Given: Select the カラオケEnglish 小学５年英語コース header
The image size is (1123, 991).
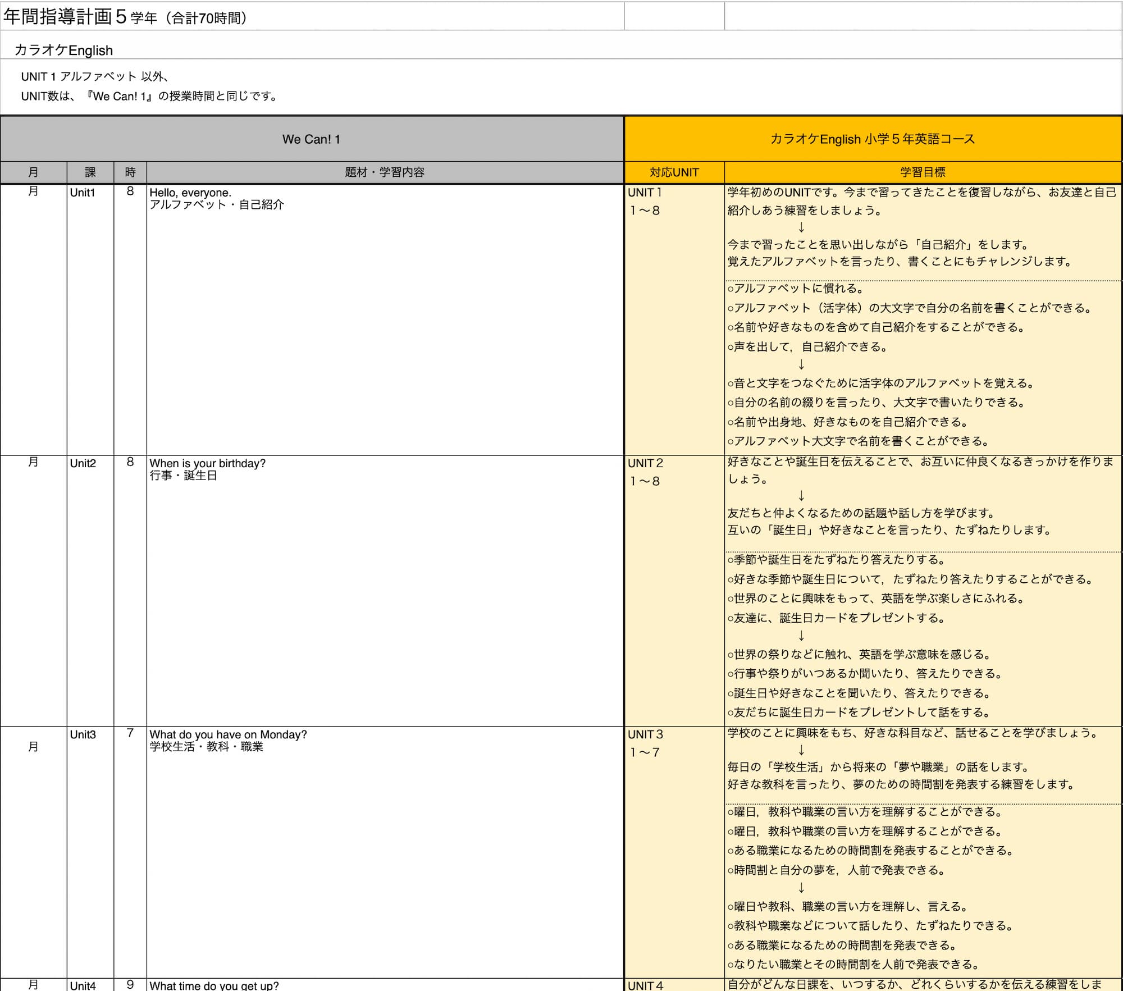Looking at the screenshot, I should click(873, 139).
